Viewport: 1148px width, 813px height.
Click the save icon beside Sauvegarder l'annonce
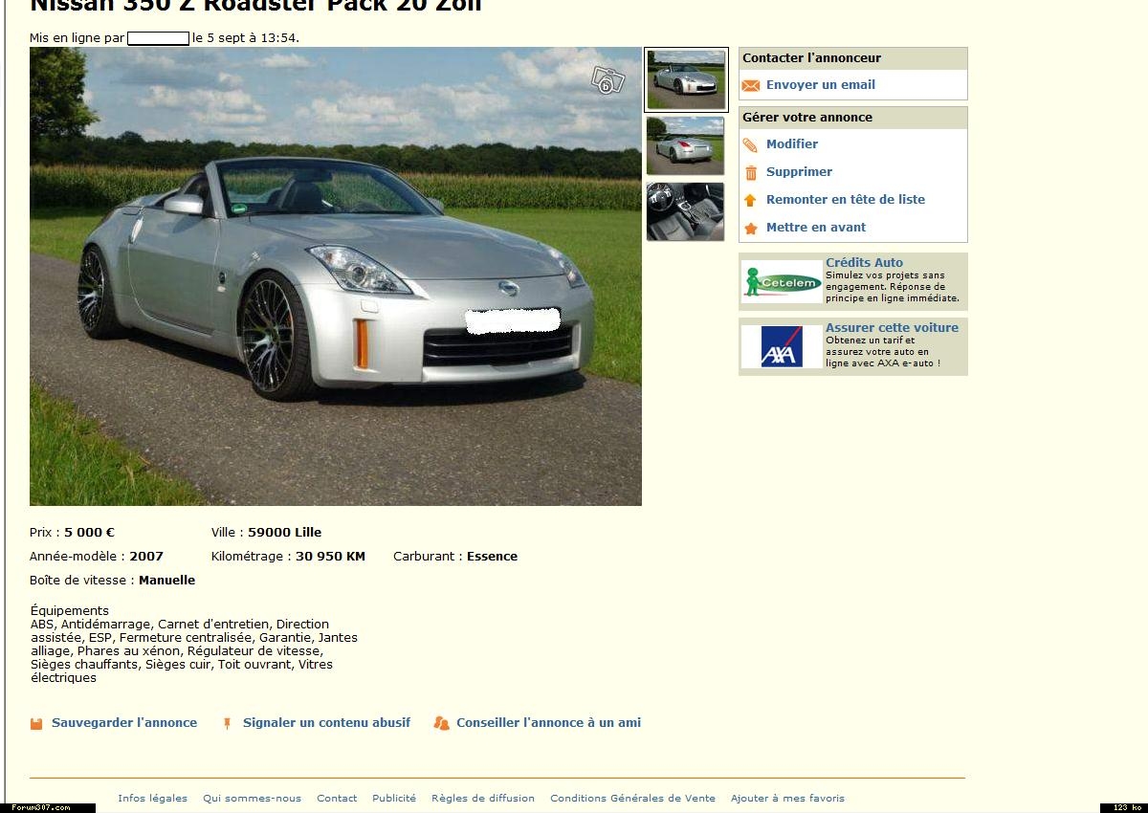(x=36, y=723)
